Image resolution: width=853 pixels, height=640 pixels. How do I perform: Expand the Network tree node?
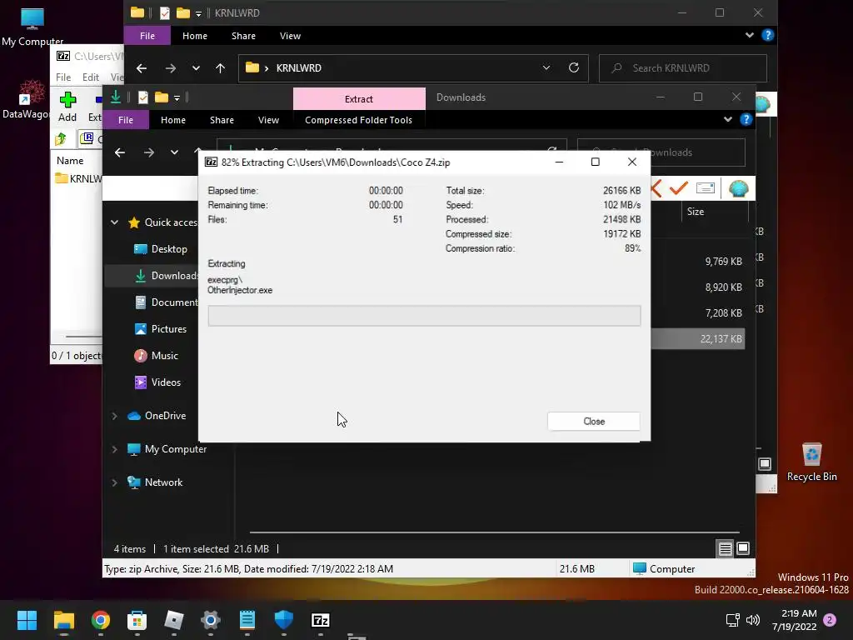(114, 482)
